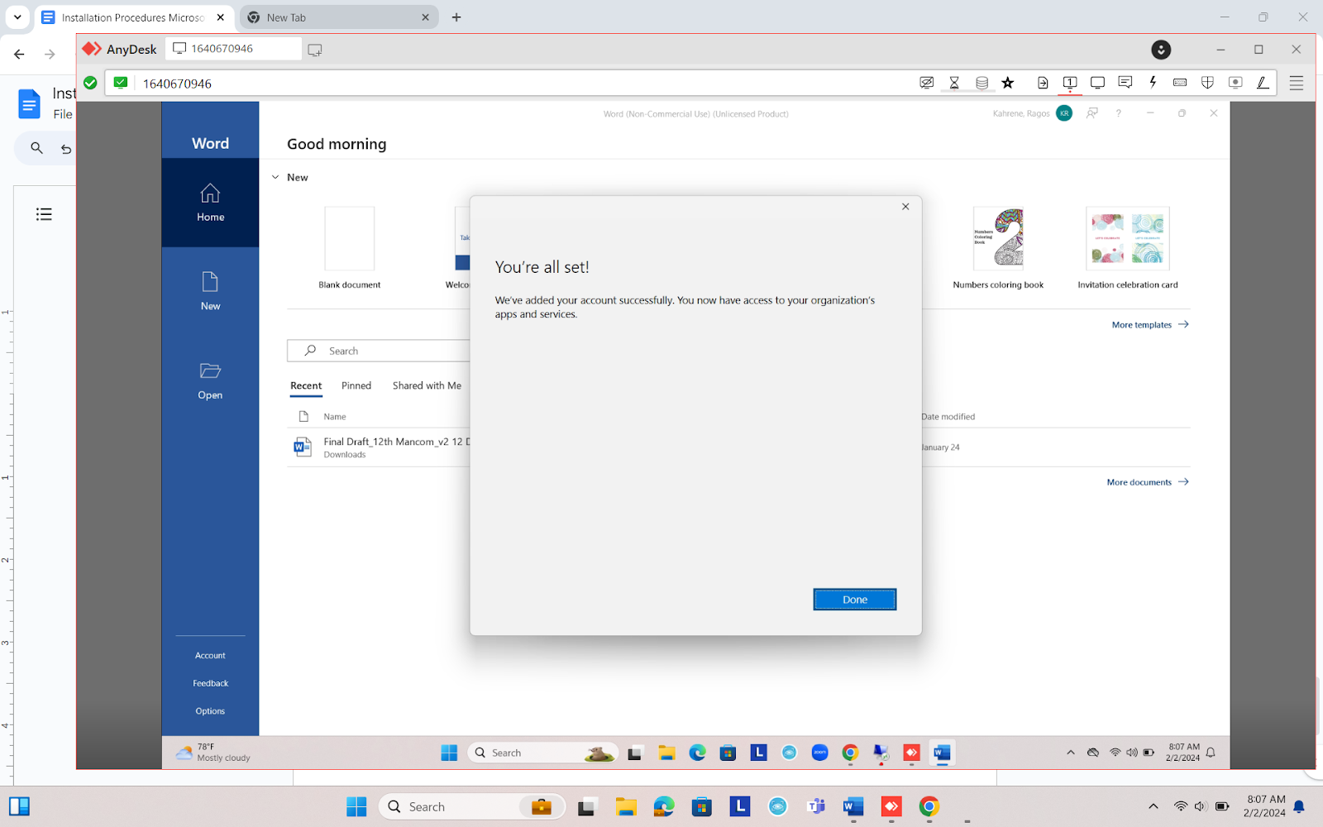Image resolution: width=1323 pixels, height=827 pixels.
Task: Show Google Docs document outline
Action: click(x=44, y=214)
